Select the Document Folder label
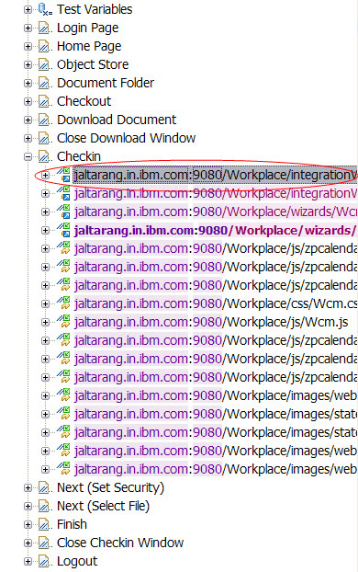The image size is (358, 572). (106, 83)
